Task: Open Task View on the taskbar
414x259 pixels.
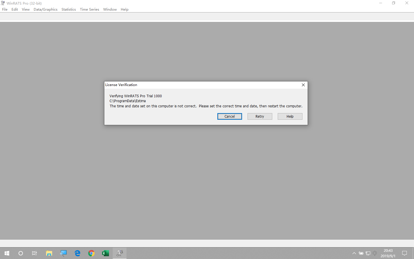Action: 34,253
